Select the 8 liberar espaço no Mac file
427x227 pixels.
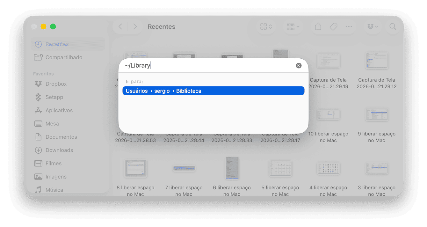pos(136,168)
